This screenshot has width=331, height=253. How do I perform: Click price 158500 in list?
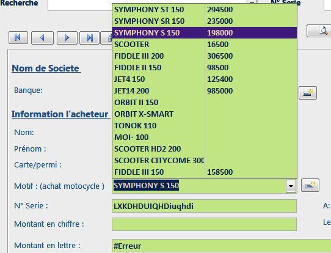(x=220, y=172)
